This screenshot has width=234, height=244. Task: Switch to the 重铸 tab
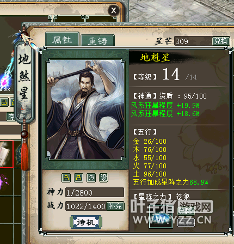tap(97, 41)
